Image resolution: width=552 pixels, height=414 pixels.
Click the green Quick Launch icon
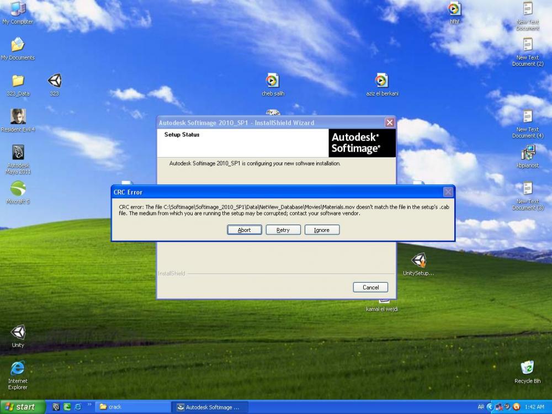(67, 407)
